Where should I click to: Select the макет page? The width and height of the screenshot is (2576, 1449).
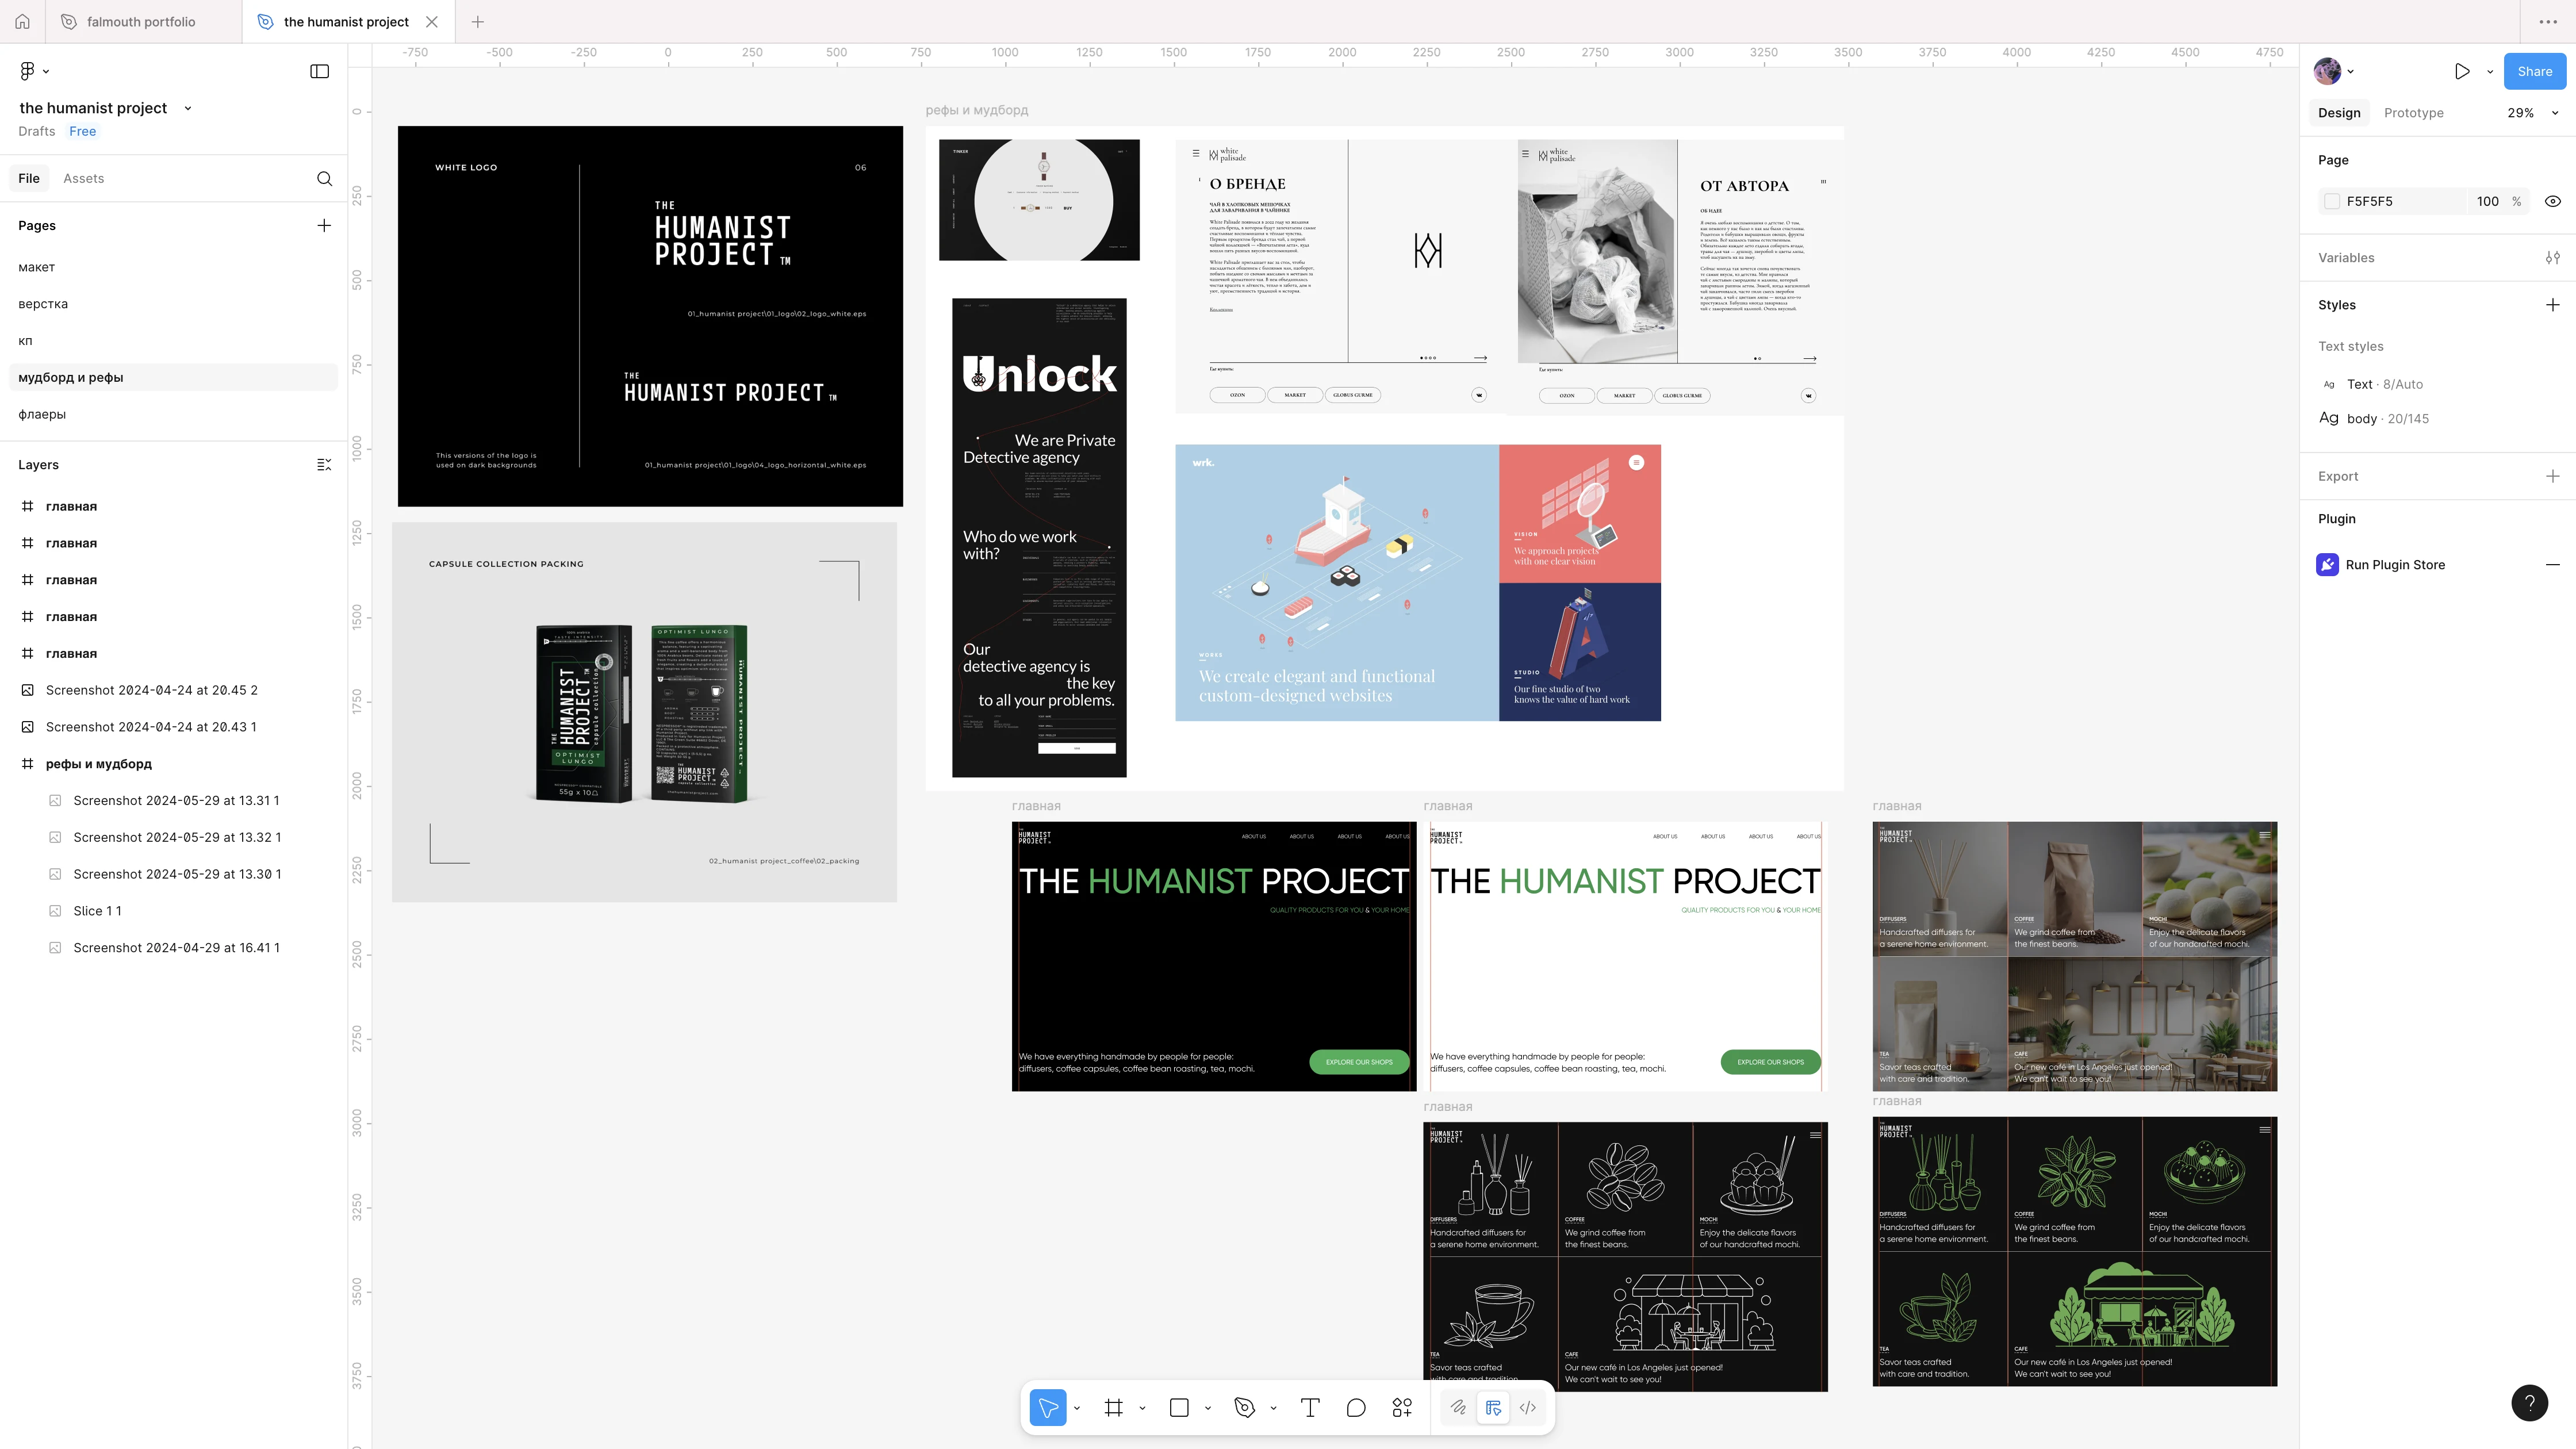click(173, 267)
